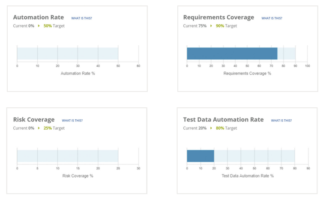Click the dark blue Requirements Coverage bar

(232, 53)
